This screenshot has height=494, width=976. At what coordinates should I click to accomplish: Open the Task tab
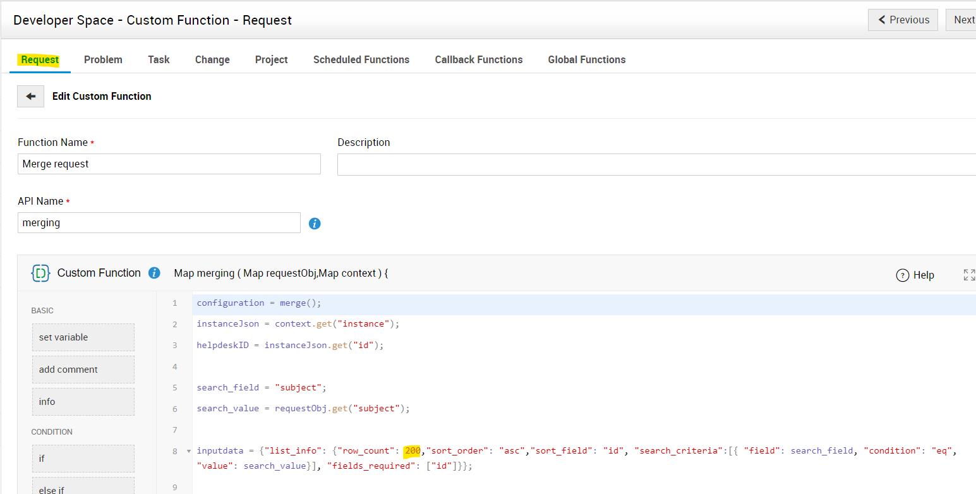159,60
